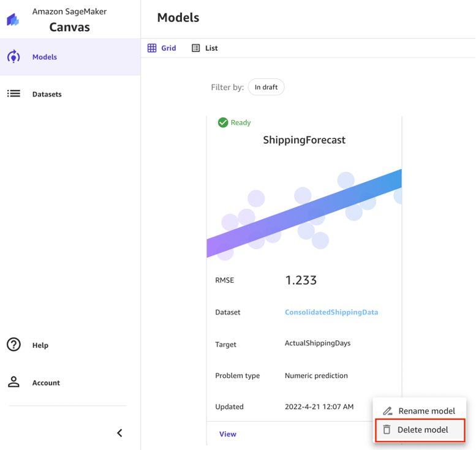The height and width of the screenshot is (450, 476).
Task: Choose Rename model from the context menu
Action: (x=426, y=411)
